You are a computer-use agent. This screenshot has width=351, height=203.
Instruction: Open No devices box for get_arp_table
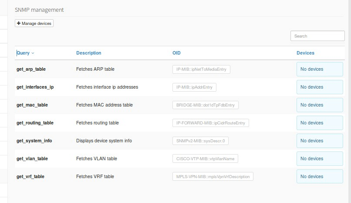[320, 69]
